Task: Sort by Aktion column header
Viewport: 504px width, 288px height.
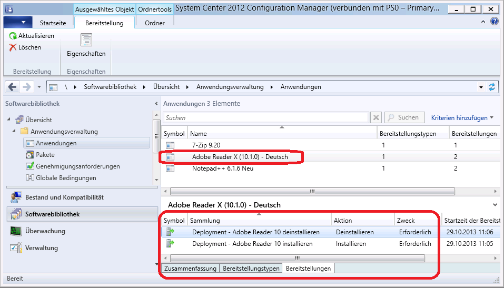Action: point(363,221)
